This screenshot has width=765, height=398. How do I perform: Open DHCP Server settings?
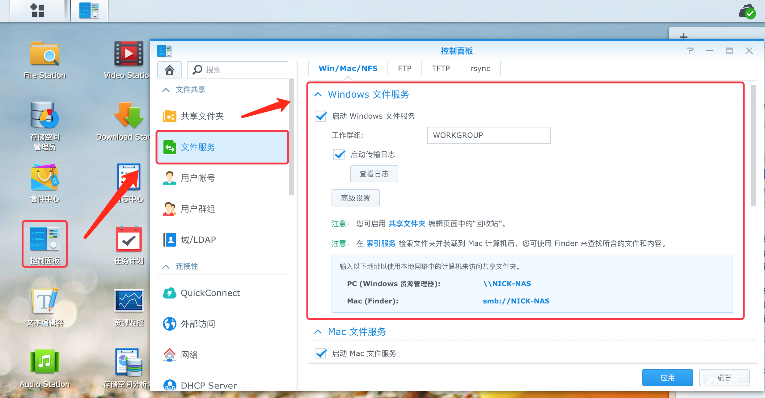click(222, 385)
